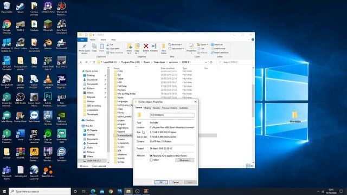Select the Sounds folder in file list
347x195 pixels.
121,158
